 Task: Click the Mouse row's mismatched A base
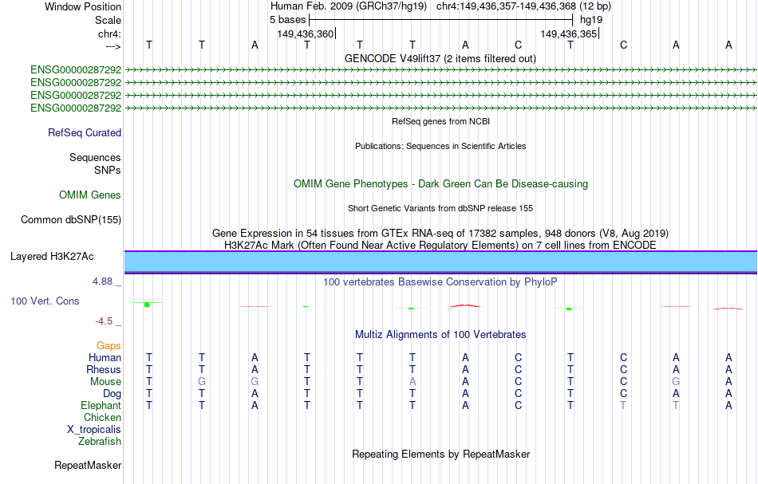(x=413, y=382)
